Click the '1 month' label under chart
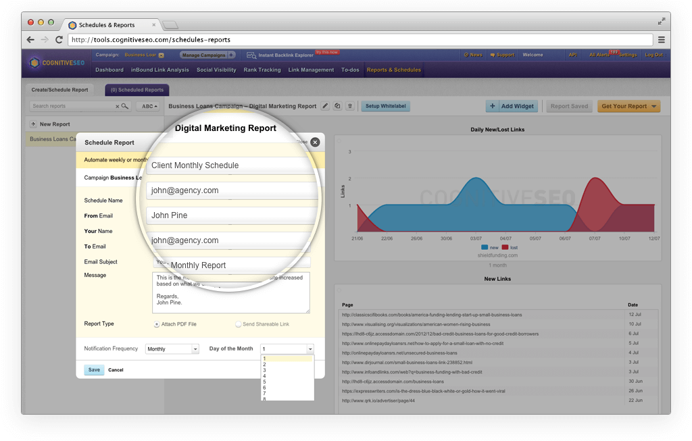The height and width of the screenshot is (441, 692). pos(497,265)
